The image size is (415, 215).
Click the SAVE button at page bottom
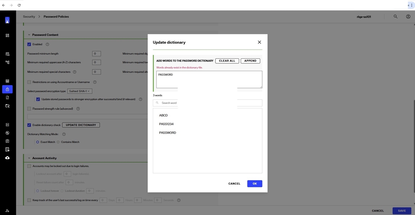pos(402,211)
